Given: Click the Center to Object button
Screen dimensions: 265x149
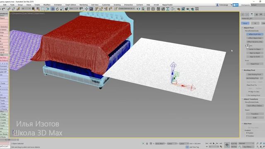Looking at the screenshot, I should pyautogui.click(x=255, y=49).
